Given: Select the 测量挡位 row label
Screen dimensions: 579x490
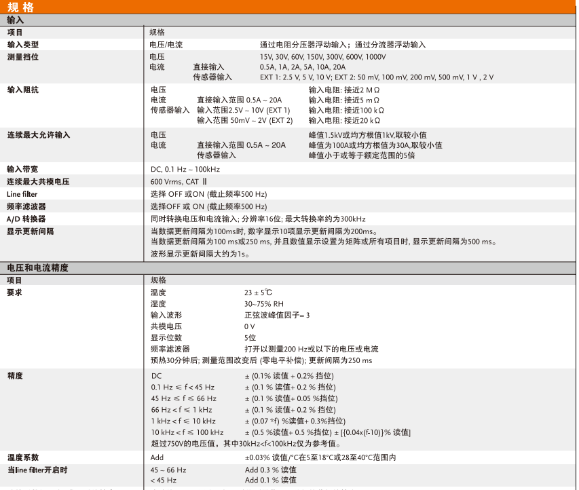Looking at the screenshot, I should click(x=24, y=57).
